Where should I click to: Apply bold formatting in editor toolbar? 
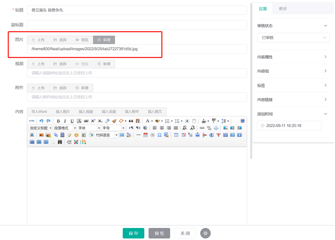pos(58,121)
